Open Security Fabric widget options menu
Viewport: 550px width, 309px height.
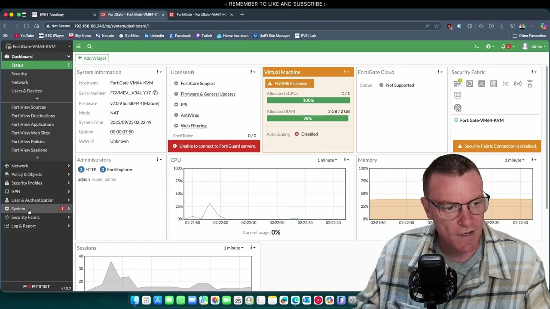[x=534, y=72]
